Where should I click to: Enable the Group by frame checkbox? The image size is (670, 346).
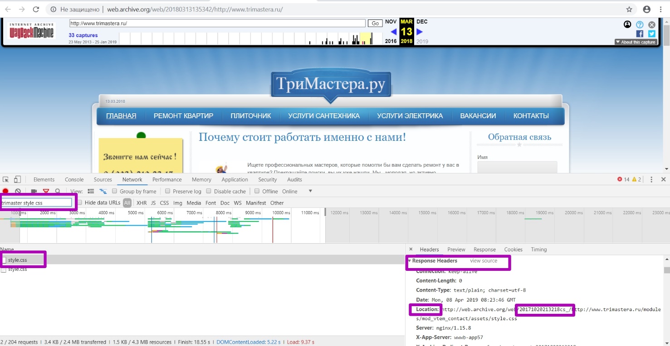click(x=115, y=191)
